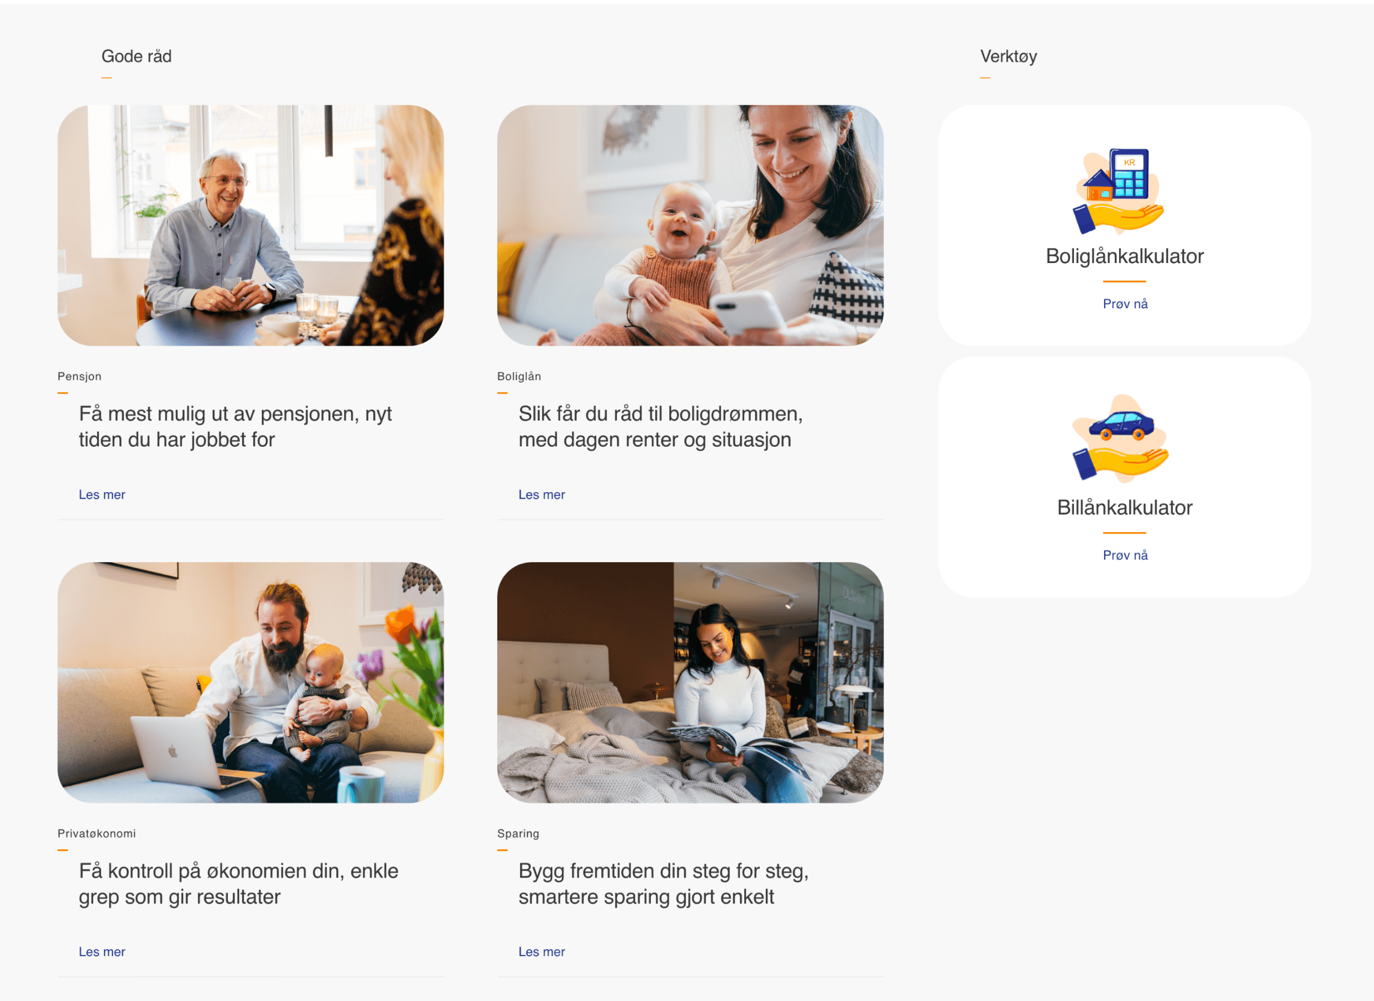Click the 'Pensjon' category label

[x=79, y=376]
